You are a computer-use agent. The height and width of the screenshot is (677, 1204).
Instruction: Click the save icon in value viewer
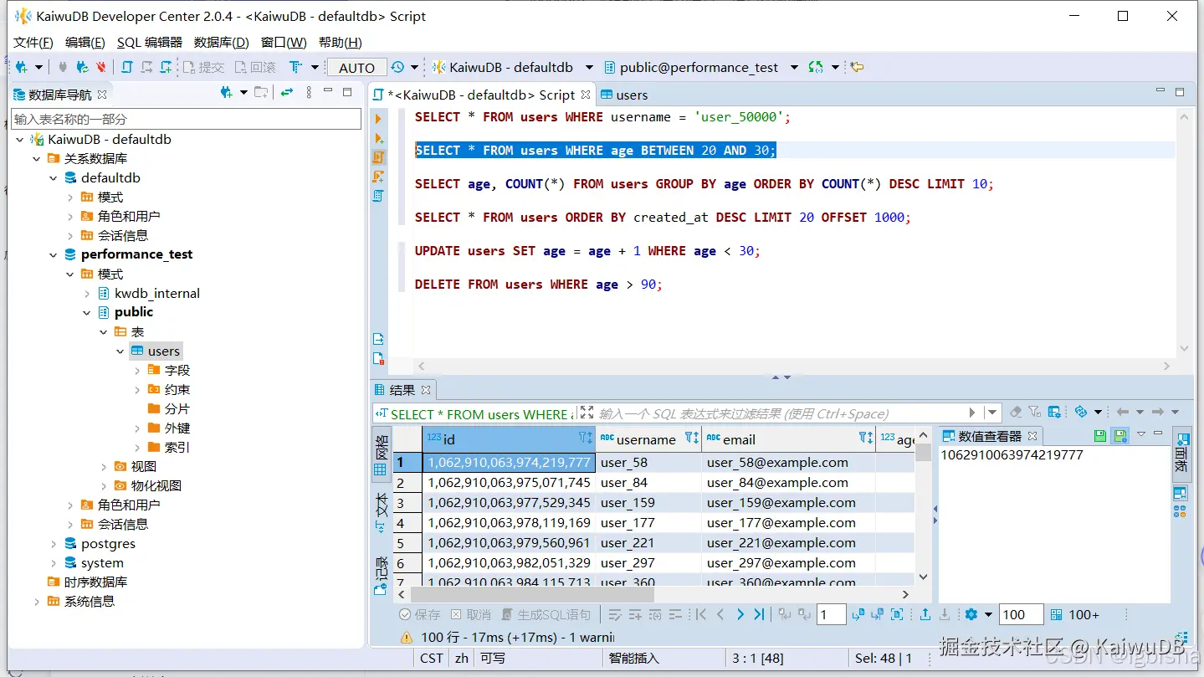tap(1100, 435)
